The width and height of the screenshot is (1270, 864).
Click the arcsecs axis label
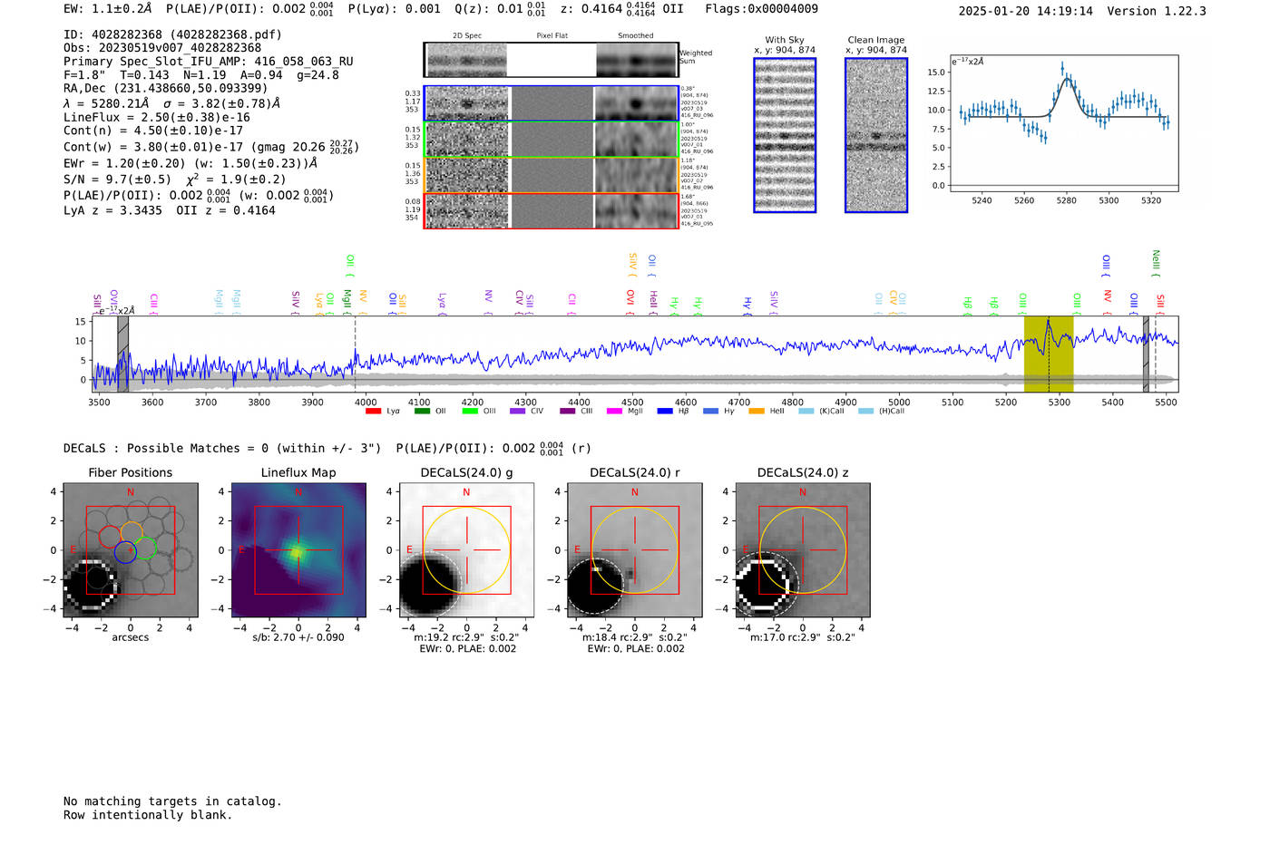coord(131,637)
